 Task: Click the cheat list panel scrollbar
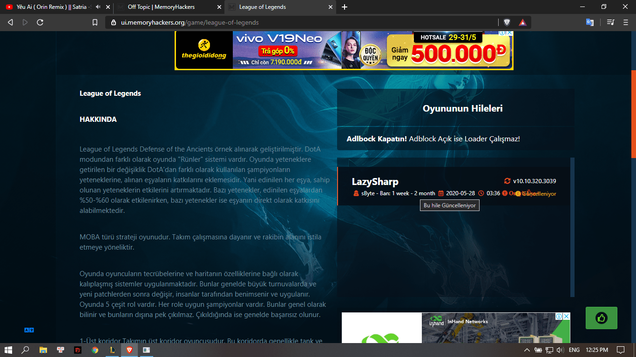click(x=573, y=227)
